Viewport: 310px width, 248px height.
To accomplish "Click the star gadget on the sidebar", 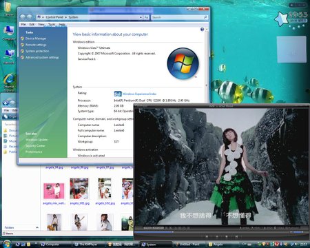I will click(x=282, y=19).
